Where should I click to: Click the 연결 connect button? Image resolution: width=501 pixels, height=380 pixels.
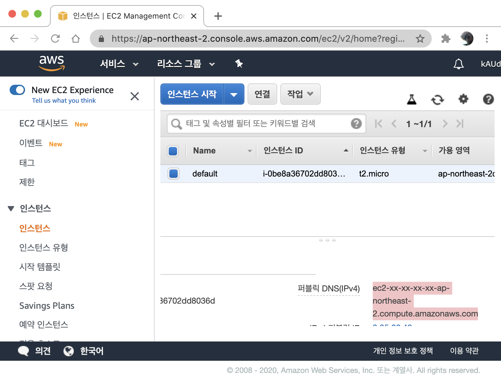[262, 94]
